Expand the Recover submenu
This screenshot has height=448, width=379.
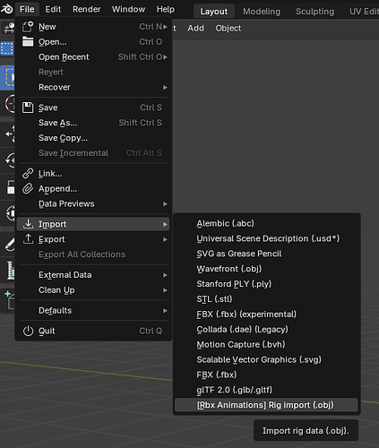[x=93, y=87]
